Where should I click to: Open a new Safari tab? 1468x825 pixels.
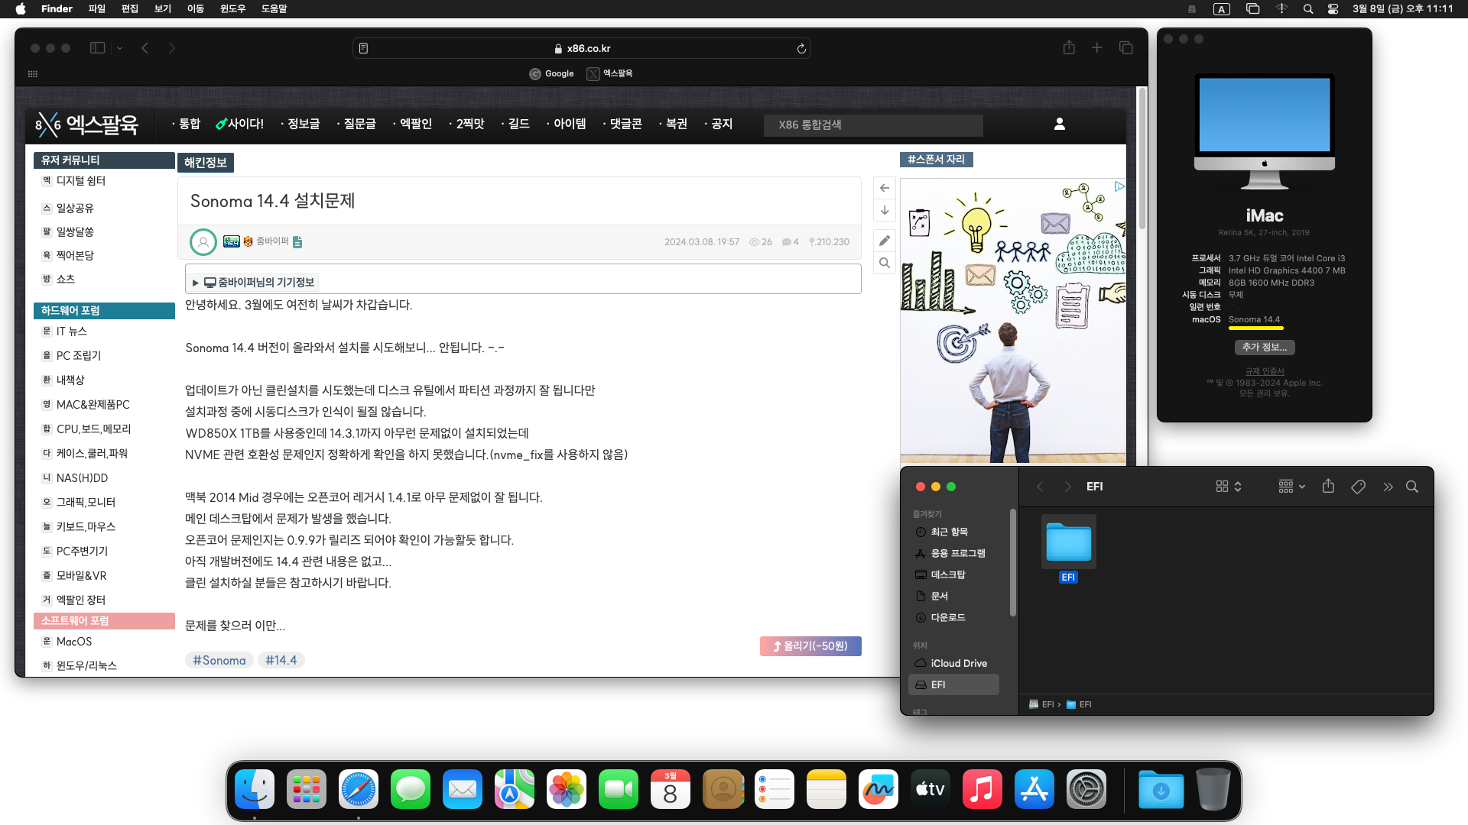point(1096,47)
